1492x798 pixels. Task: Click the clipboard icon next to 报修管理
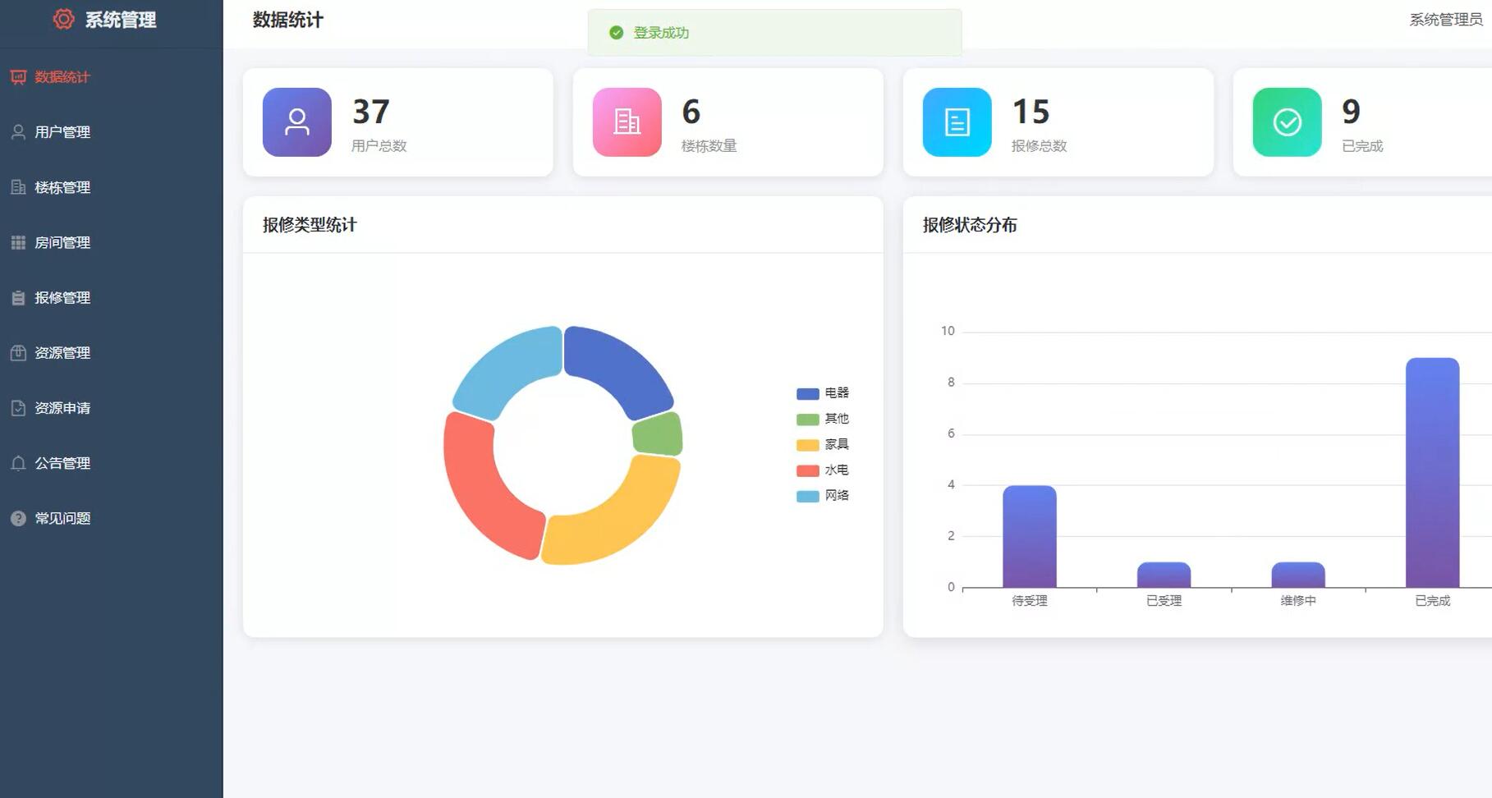(x=18, y=297)
